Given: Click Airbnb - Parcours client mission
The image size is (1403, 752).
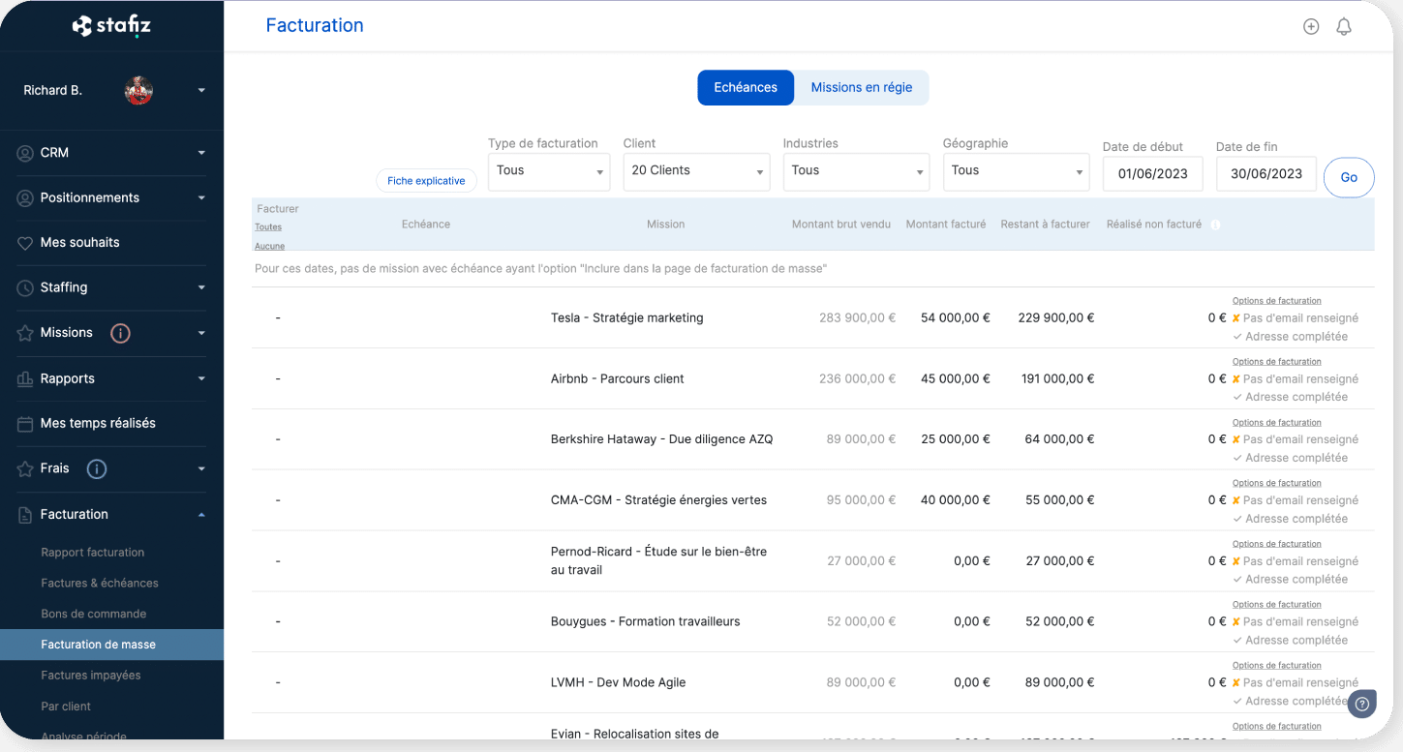Looking at the screenshot, I should coord(618,379).
